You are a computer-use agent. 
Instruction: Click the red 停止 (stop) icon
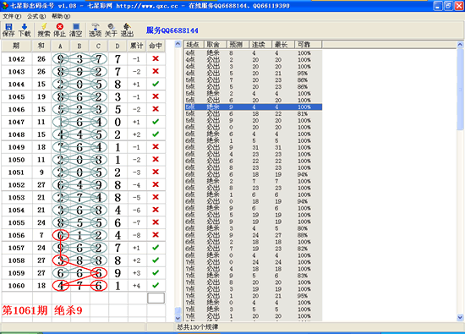tap(60, 30)
